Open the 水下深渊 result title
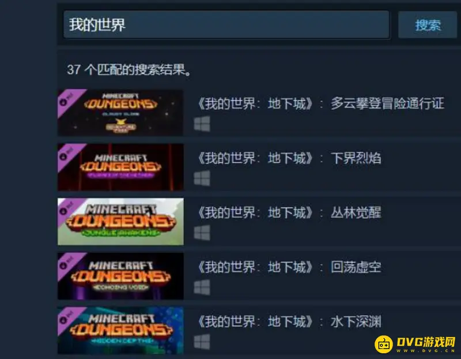Viewport: 461px width, 359px height. pos(289,322)
